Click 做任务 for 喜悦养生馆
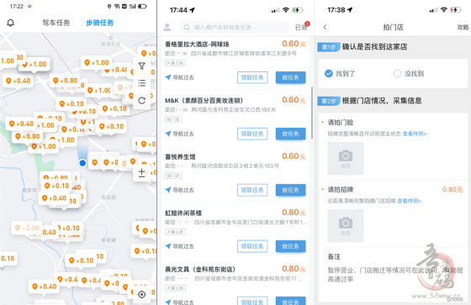Screen dimensions: 471x305 coord(291,190)
